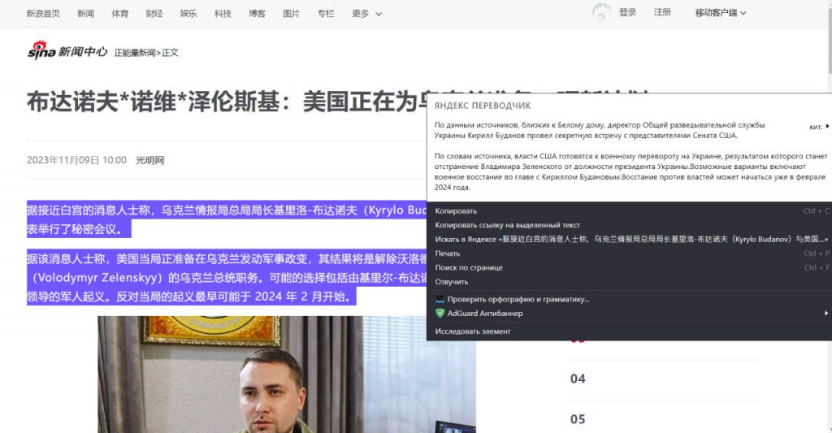Click the highlighted first article paragraph
Image resolution: width=832 pixels, height=433 pixels.
click(x=227, y=219)
